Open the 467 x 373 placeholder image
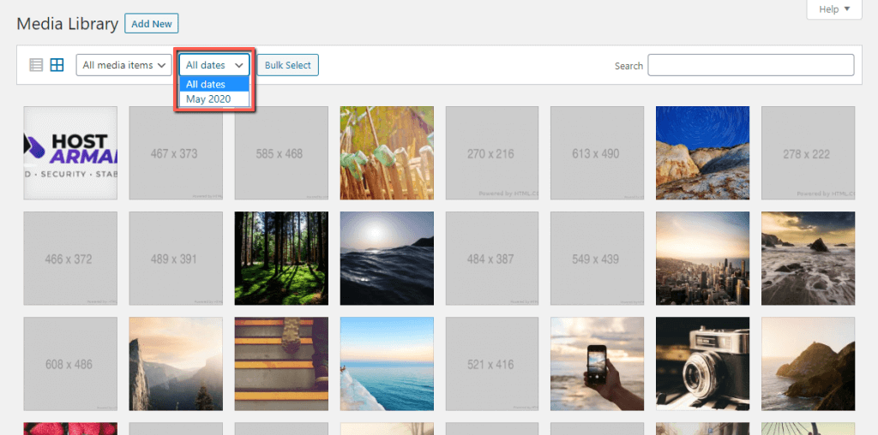This screenshot has height=435, width=878. [176, 153]
